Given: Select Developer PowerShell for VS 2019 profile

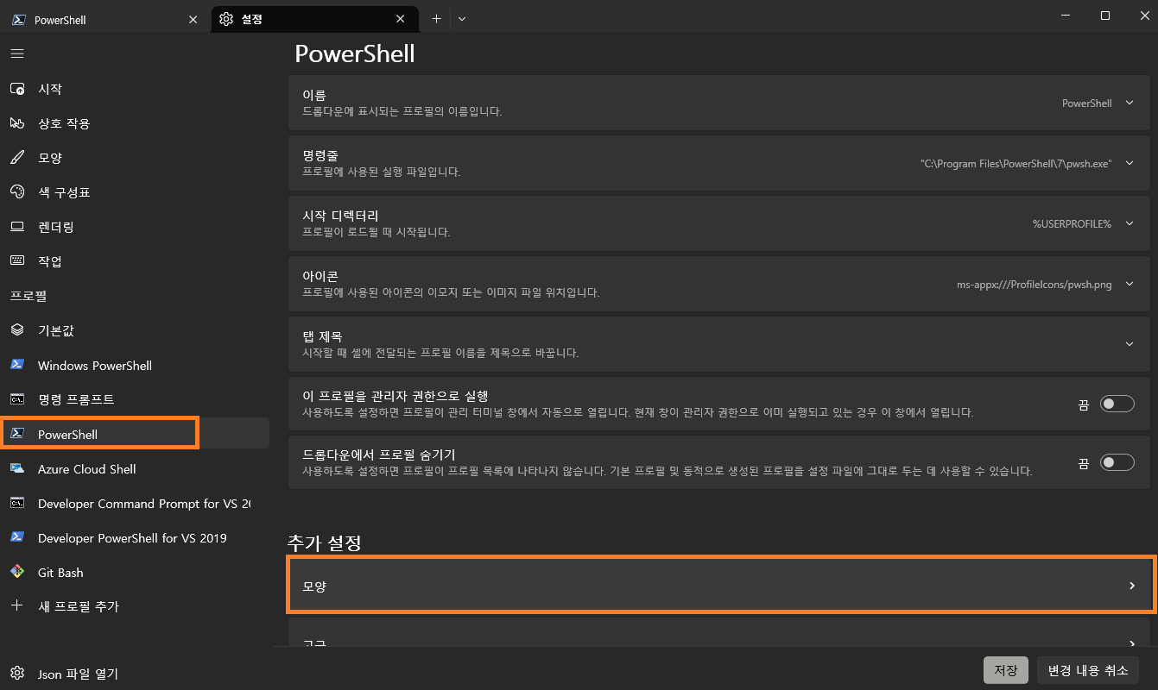Looking at the screenshot, I should point(136,537).
